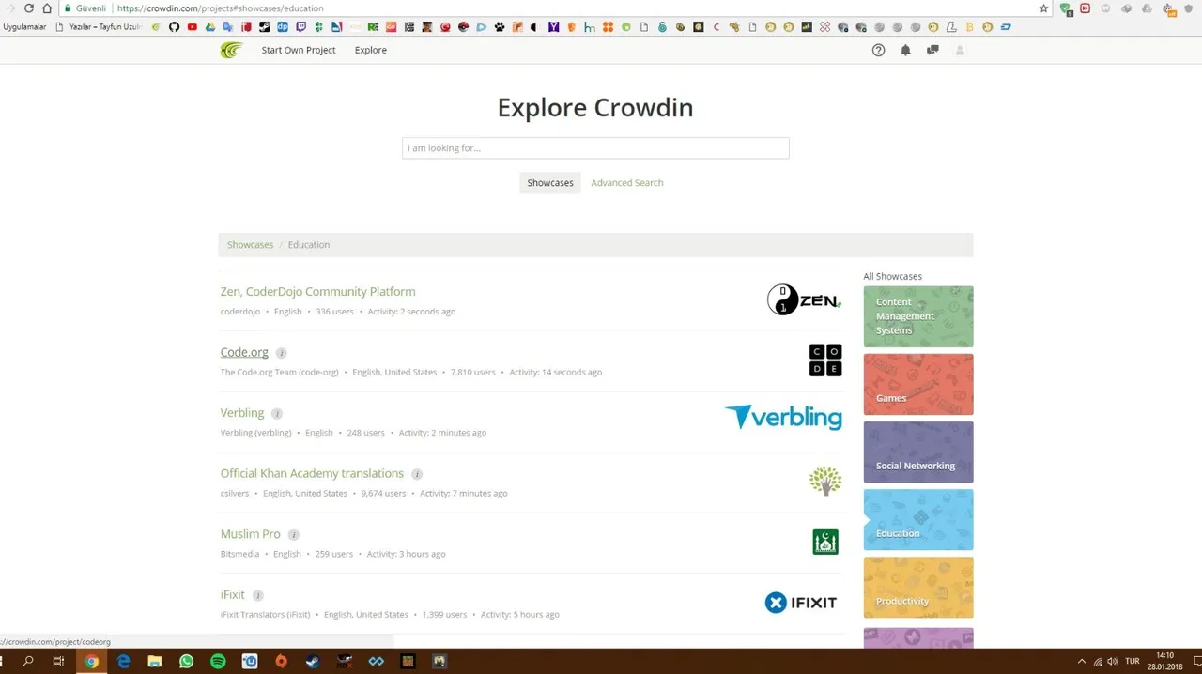Open the Twitch bookmark icon
The width and height of the screenshot is (1202, 674).
tap(300, 27)
